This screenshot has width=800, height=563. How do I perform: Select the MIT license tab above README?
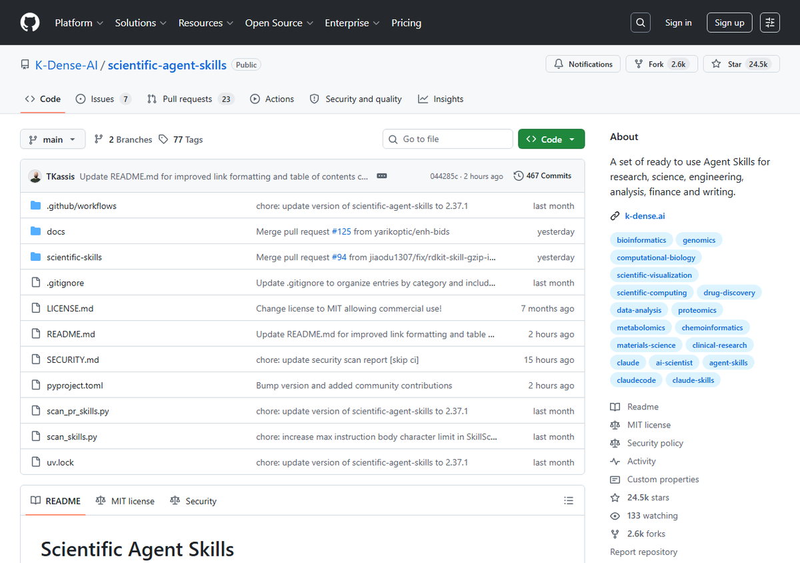[x=125, y=501]
